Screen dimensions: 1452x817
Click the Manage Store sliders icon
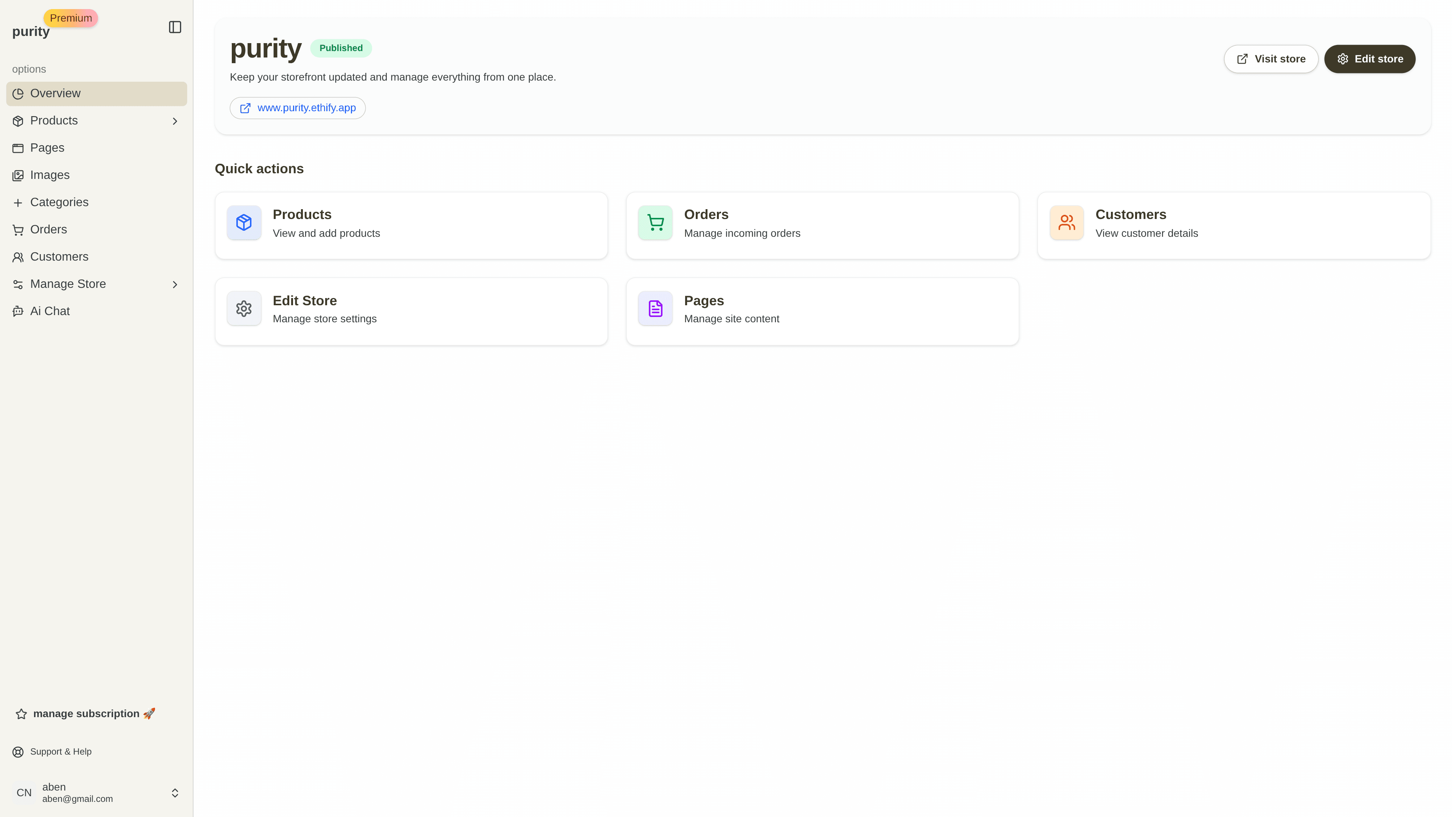pyautogui.click(x=18, y=284)
